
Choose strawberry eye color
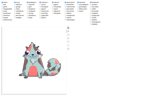[27, 15]
